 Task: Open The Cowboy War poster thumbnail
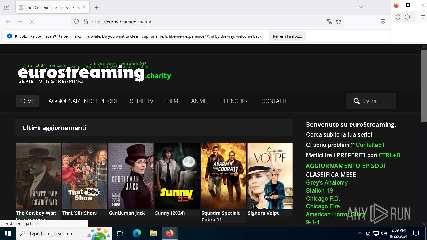pos(38,176)
